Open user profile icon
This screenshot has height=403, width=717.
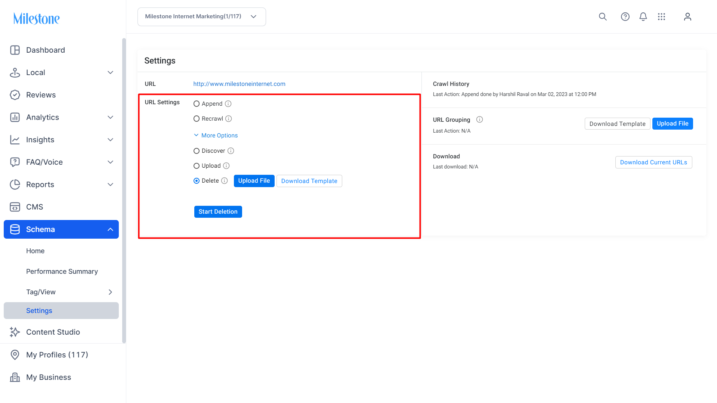click(687, 17)
